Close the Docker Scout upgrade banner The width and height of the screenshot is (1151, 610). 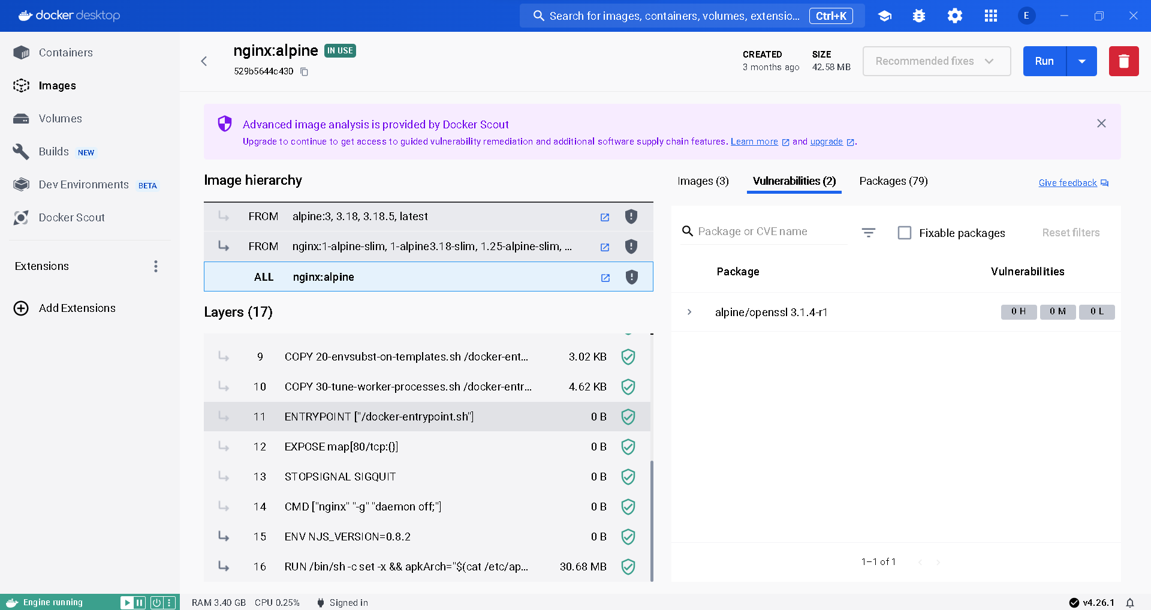1101,124
